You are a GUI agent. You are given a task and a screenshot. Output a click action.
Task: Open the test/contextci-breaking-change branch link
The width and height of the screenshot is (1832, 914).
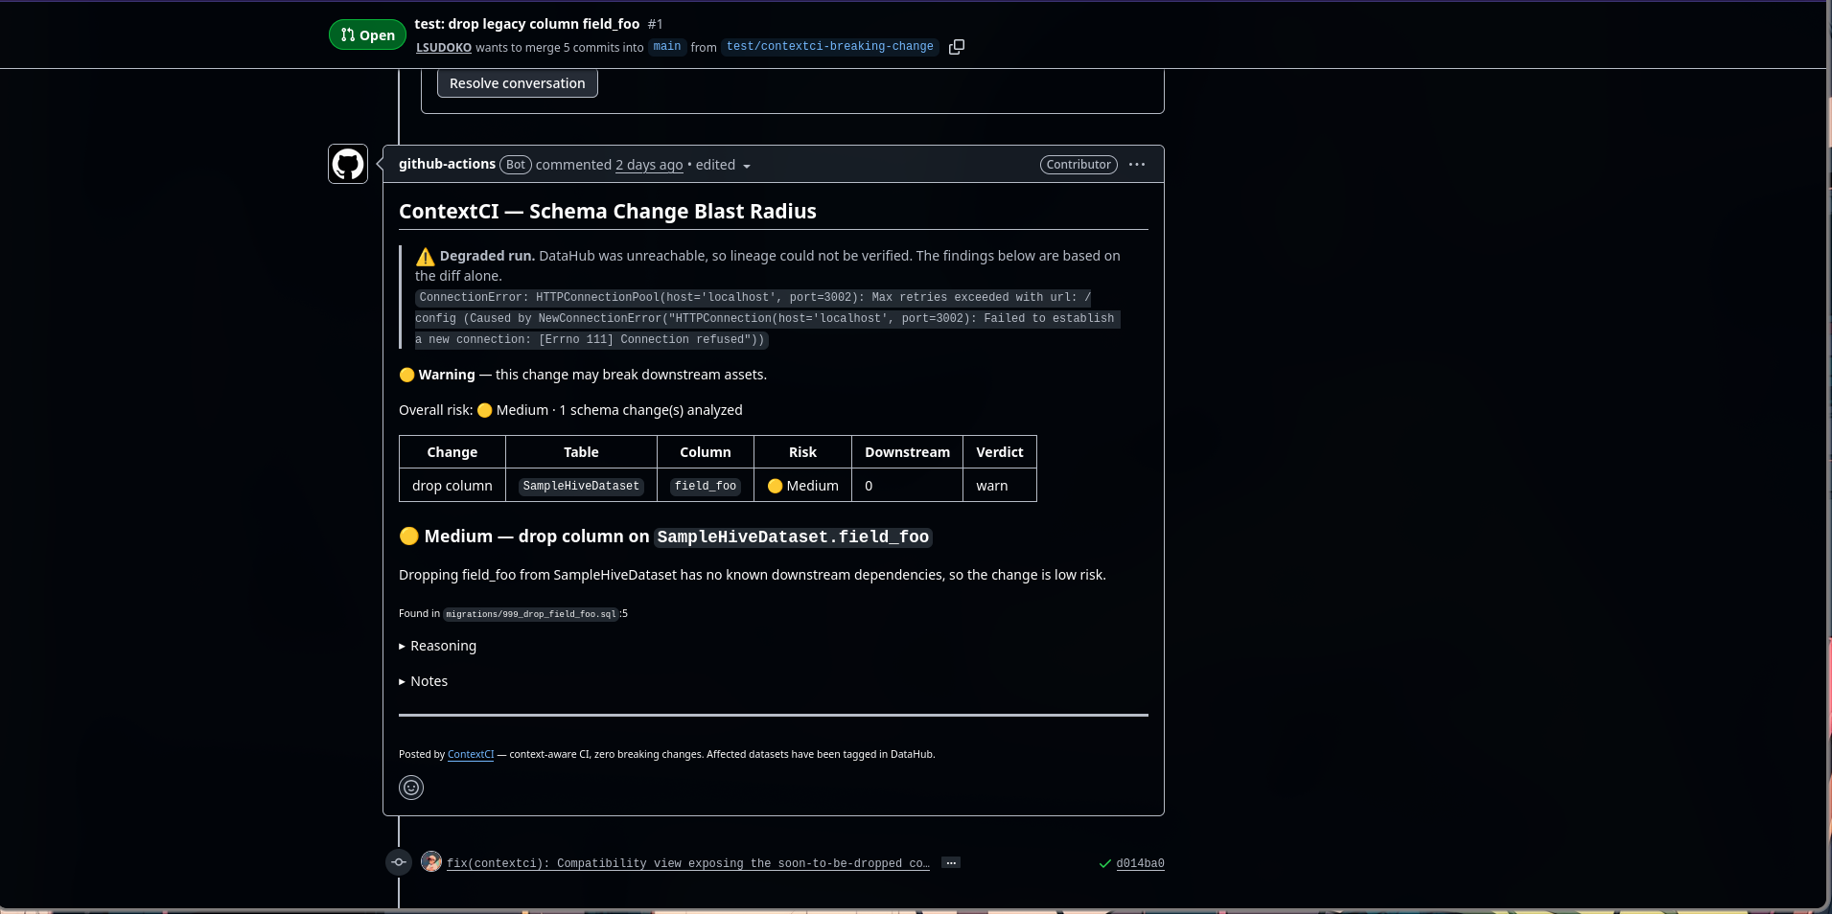[830, 47]
